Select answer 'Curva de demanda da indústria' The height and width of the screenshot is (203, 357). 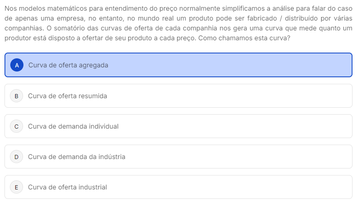point(77,157)
